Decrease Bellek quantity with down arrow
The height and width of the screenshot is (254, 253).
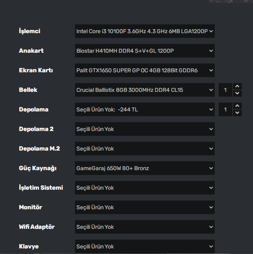pyautogui.click(x=237, y=93)
